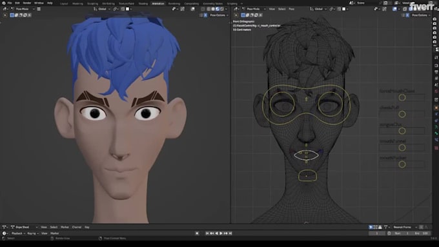Open left viewport editor type selector
This screenshot has width=439, height=247.
5,9
